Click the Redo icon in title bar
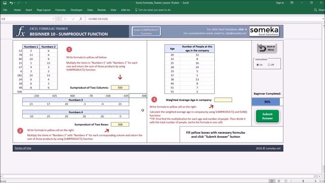This screenshot has height=183, width=325. pos(18,3)
